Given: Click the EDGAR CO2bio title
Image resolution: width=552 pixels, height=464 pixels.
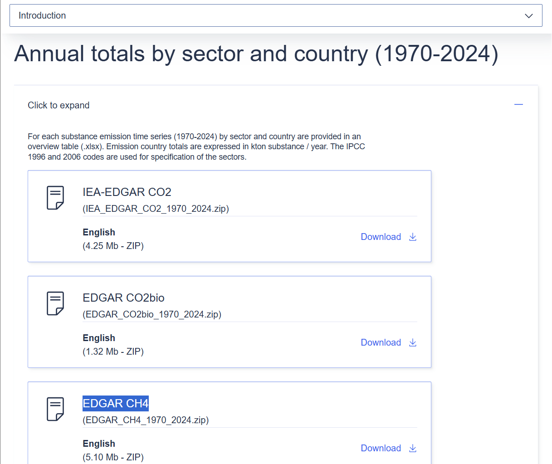Looking at the screenshot, I should (x=123, y=298).
